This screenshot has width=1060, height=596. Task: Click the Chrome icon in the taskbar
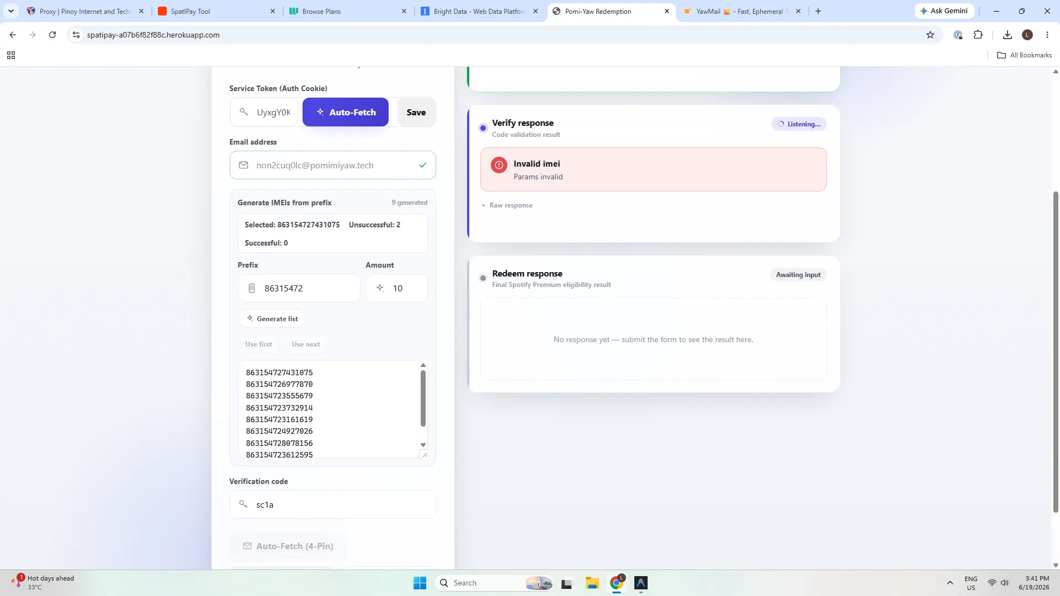tap(617, 583)
